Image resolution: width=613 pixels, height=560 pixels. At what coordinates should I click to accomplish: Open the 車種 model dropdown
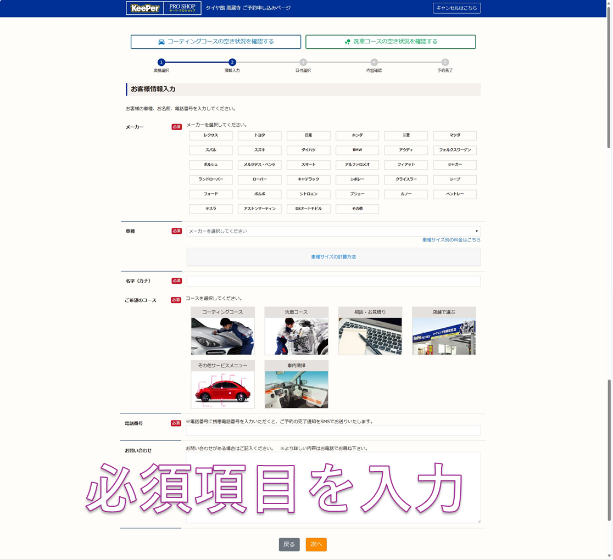pyautogui.click(x=333, y=231)
